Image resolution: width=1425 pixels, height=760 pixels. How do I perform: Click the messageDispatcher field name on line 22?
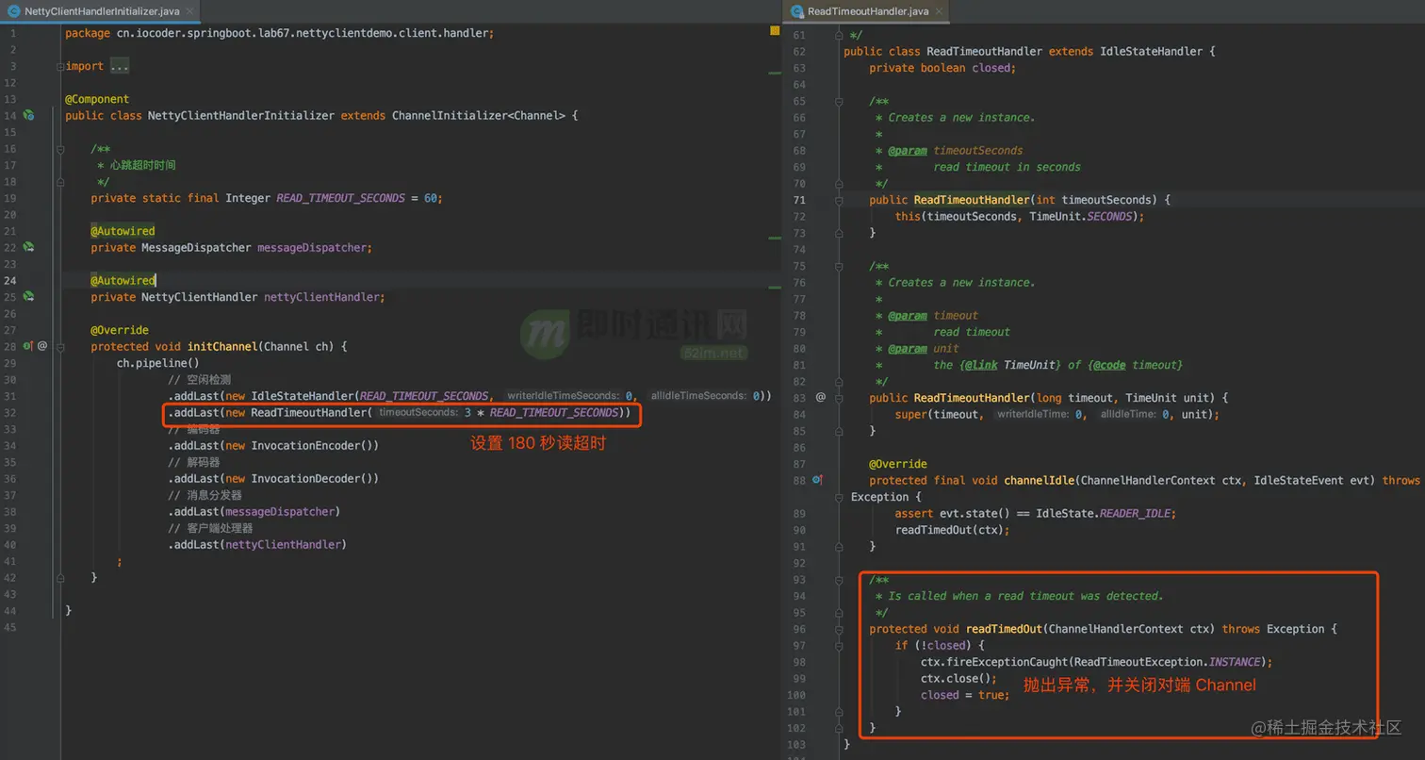click(313, 247)
